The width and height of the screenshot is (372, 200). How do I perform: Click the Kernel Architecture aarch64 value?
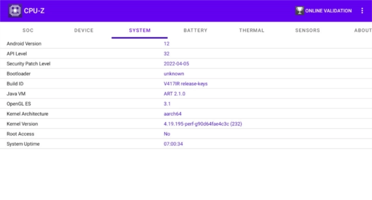(173, 114)
